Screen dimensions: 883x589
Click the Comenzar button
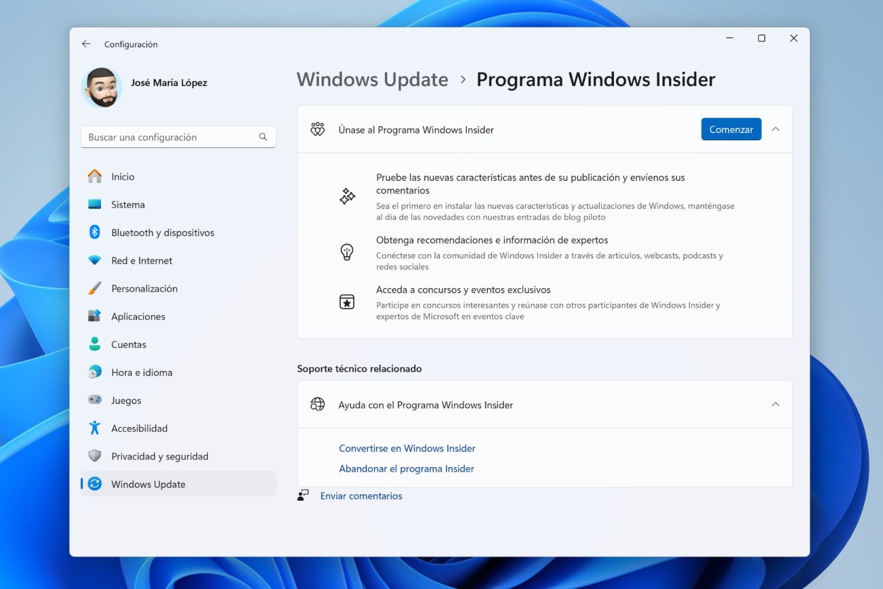click(731, 130)
